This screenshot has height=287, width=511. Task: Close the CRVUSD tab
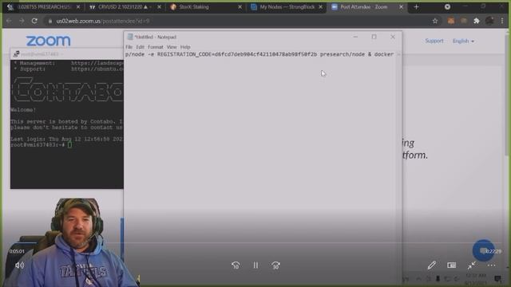(x=159, y=7)
